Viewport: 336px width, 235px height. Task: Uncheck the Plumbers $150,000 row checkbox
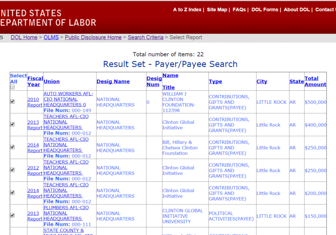(x=12, y=215)
